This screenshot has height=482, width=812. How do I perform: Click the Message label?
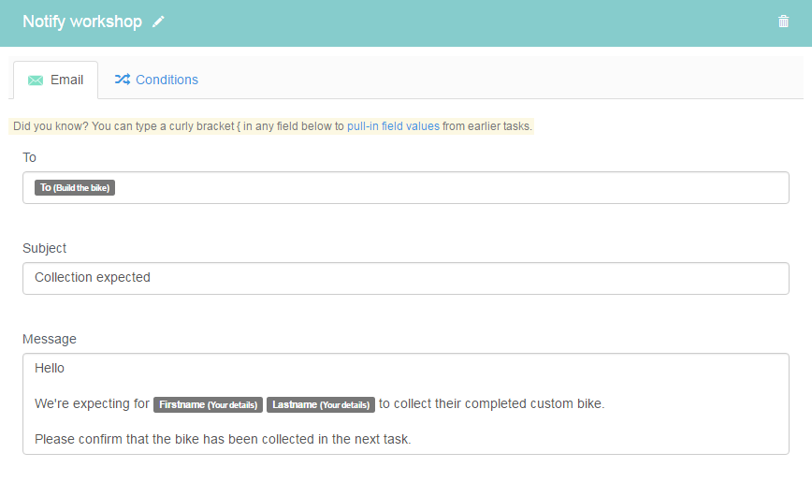coord(50,339)
